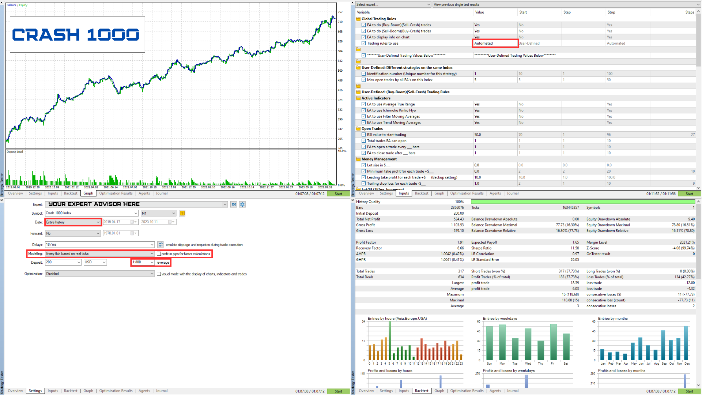Open the IDE editor button beside Expert
The height and width of the screenshot is (395, 702).
(234, 204)
